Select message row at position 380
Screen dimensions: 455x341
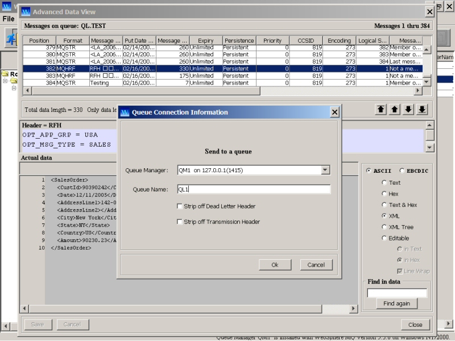click(222, 55)
